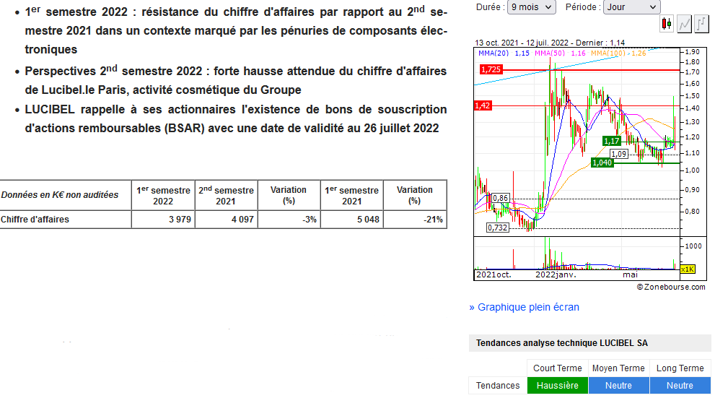Click the Neutre cell under Long Terme
715x398 pixels.
pyautogui.click(x=680, y=386)
